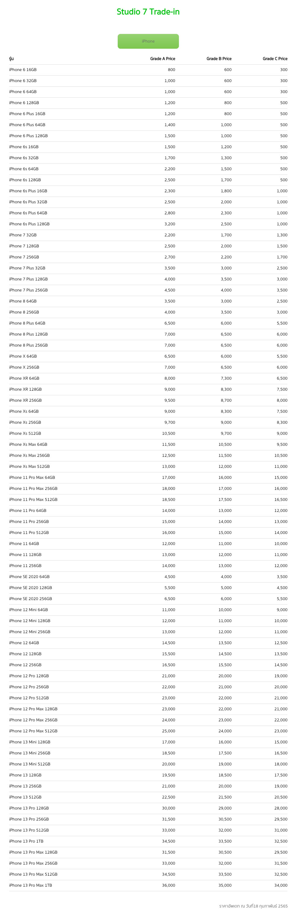Click Grade A price for iPhone 13 Pro 1TB

coord(168,841)
